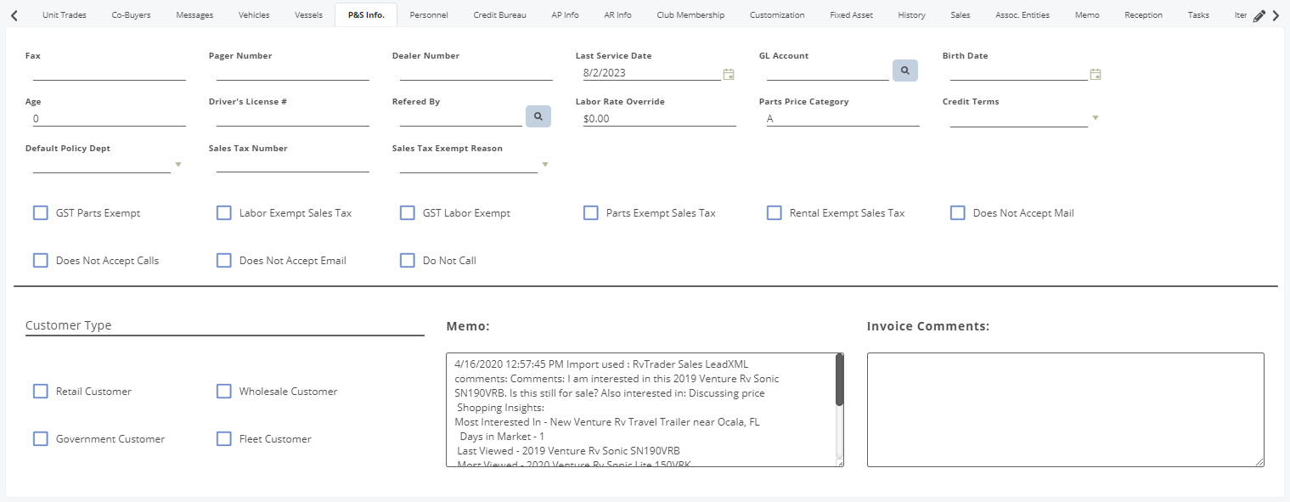The height and width of the screenshot is (502, 1290).
Task: Switch to the Credit Bureau tab
Action: pos(499,14)
